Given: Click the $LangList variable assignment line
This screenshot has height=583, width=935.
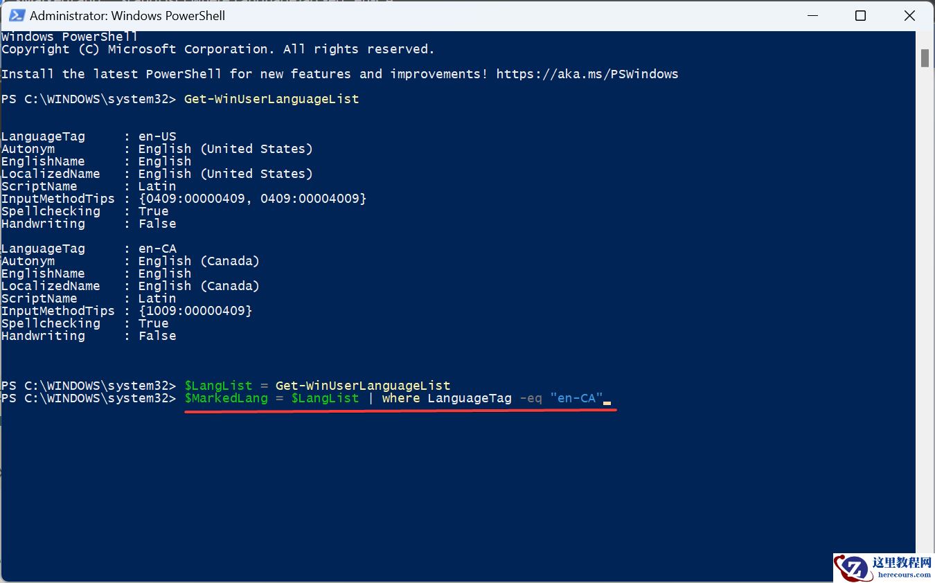Looking at the screenshot, I should point(317,386).
